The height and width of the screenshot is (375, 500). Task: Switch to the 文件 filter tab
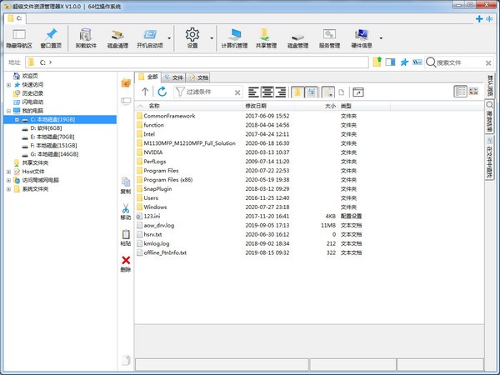coord(177,77)
